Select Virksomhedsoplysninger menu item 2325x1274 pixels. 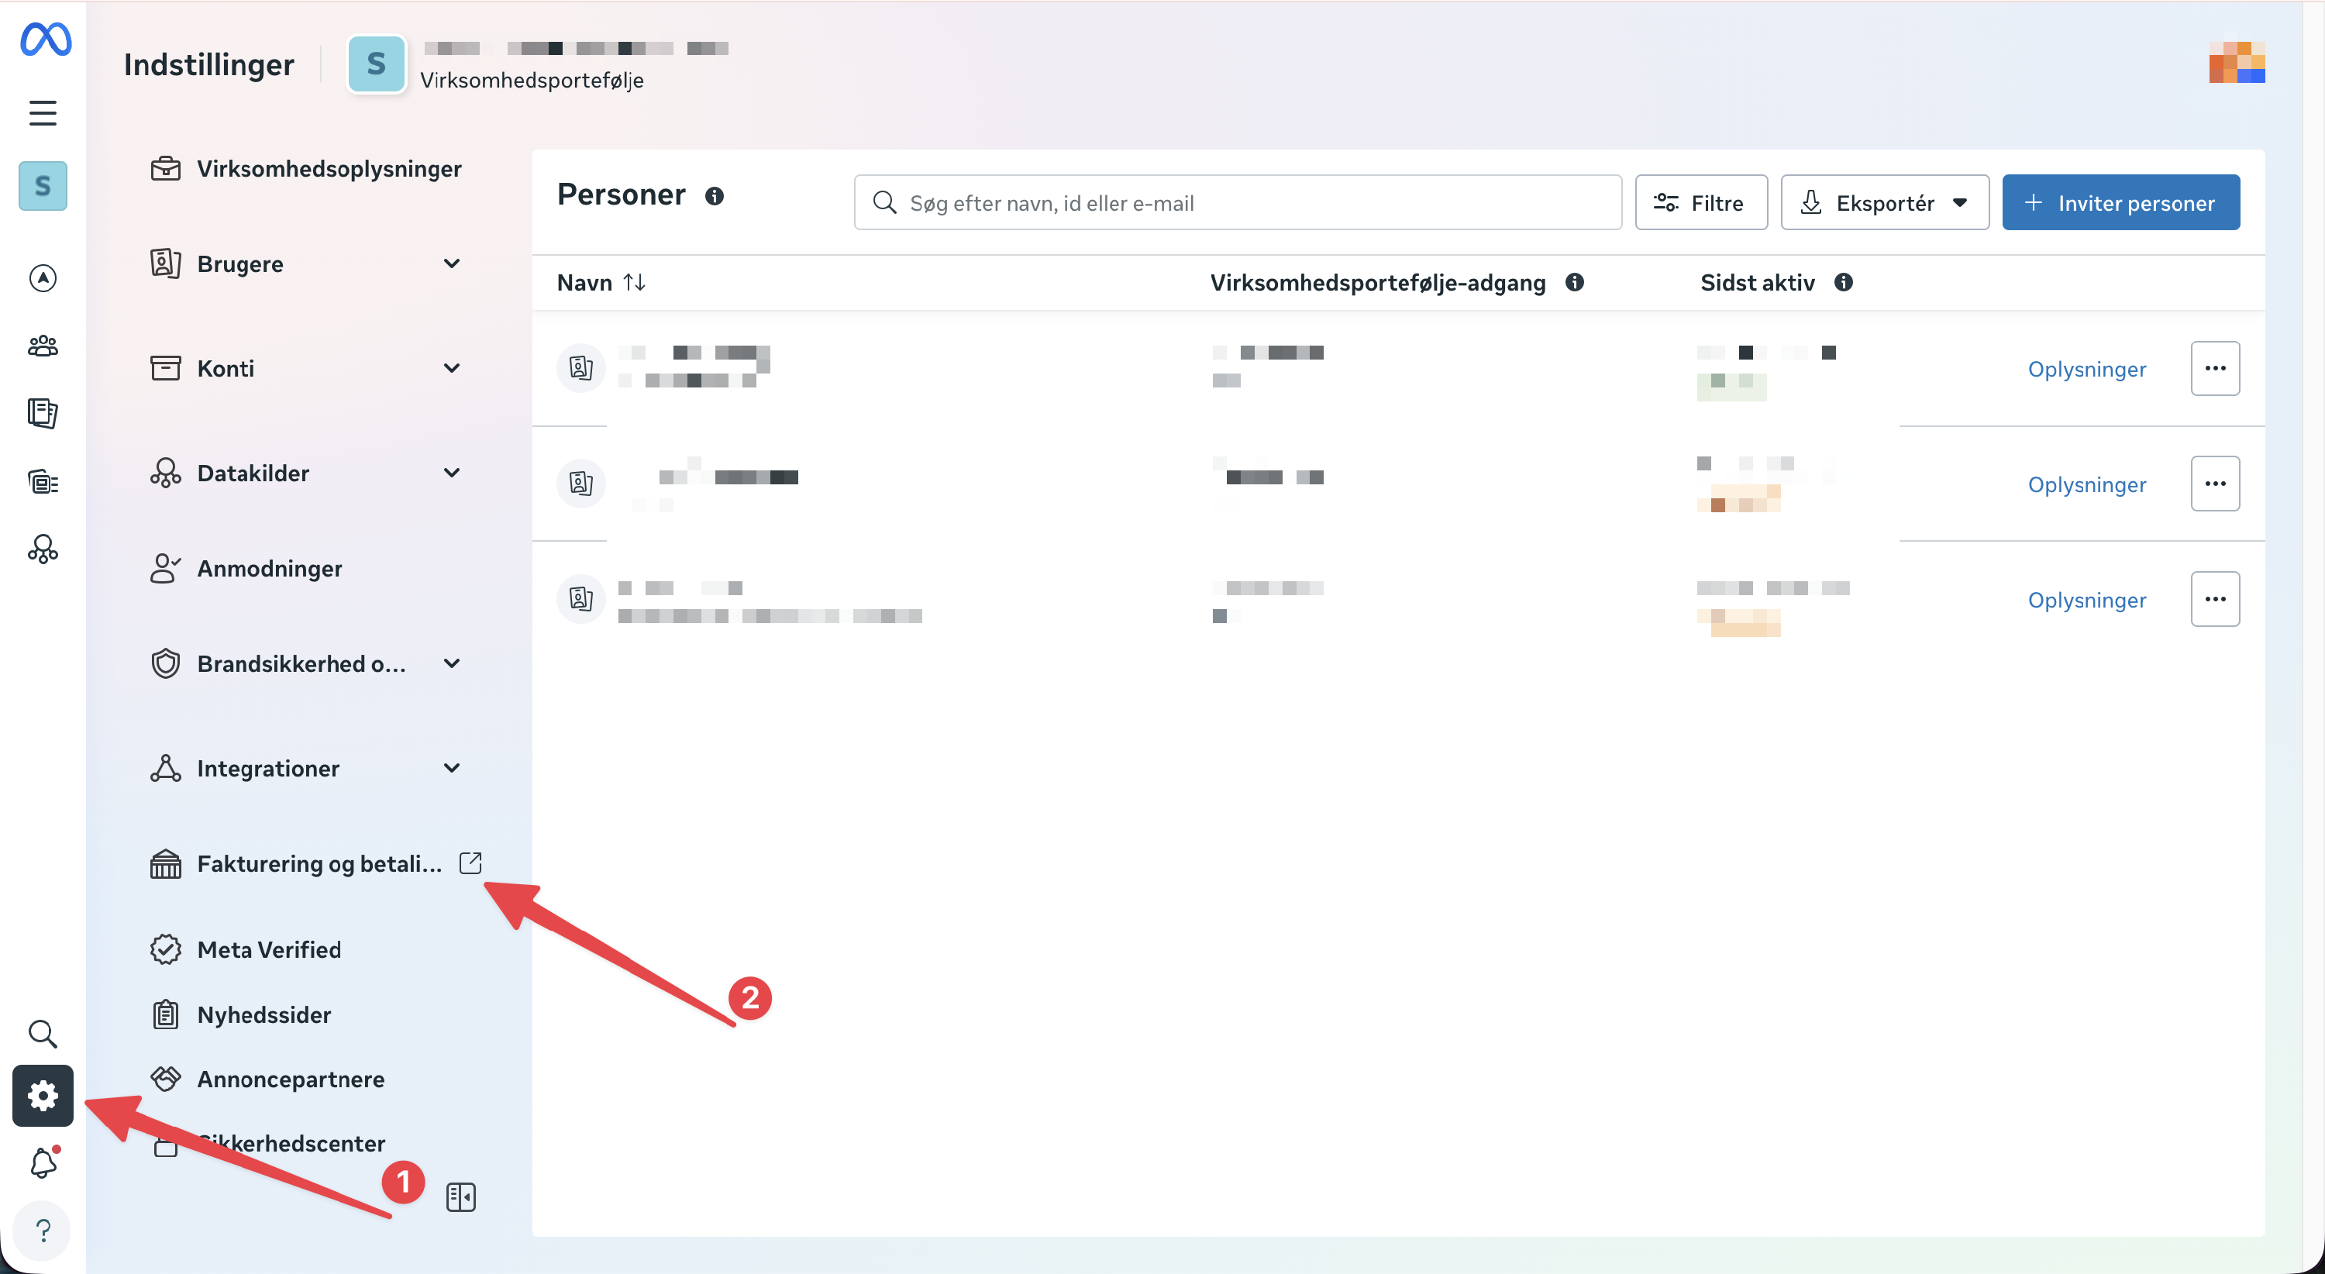pyautogui.click(x=329, y=169)
